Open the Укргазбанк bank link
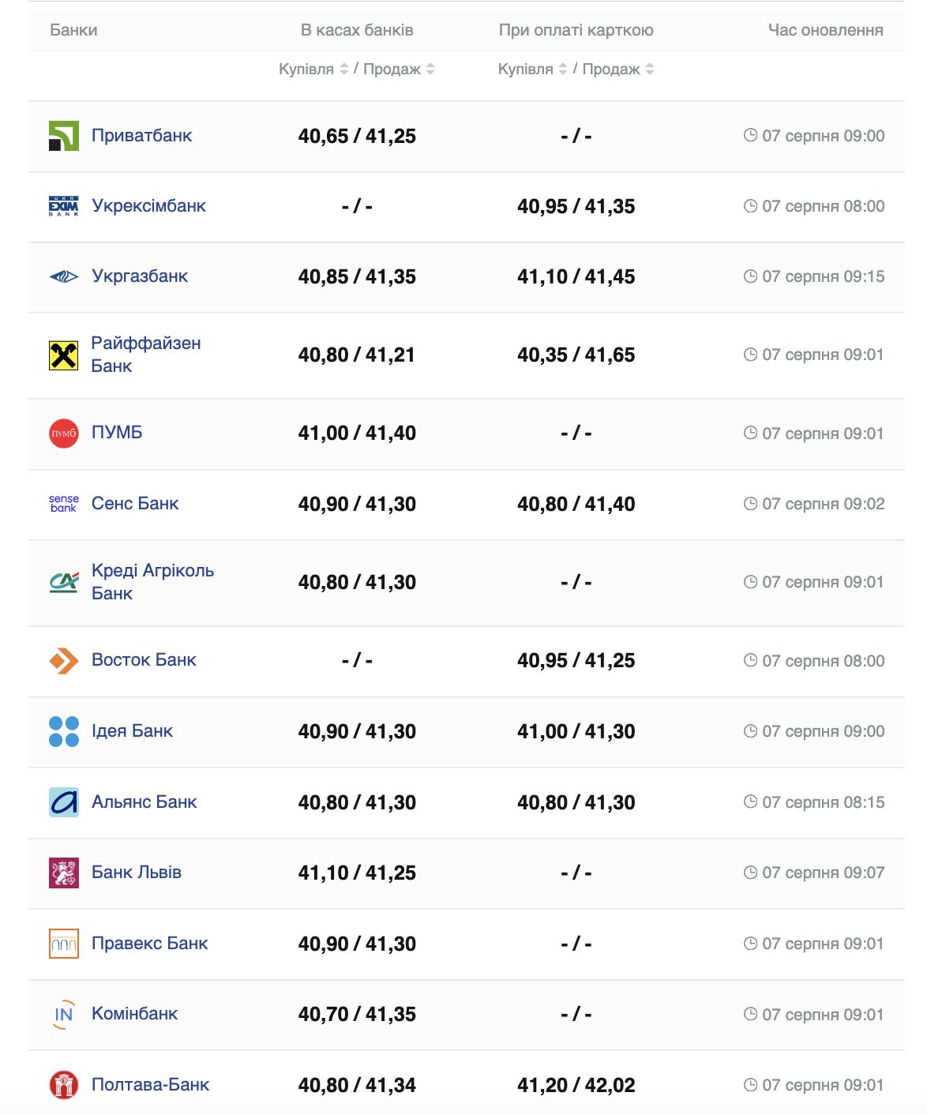927x1115 pixels. [x=140, y=276]
